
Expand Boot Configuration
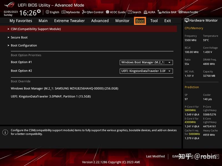(24, 45)
